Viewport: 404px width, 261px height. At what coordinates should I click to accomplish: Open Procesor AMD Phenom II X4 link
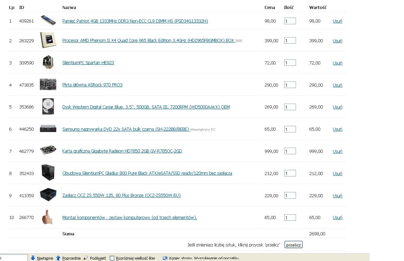[x=148, y=41]
